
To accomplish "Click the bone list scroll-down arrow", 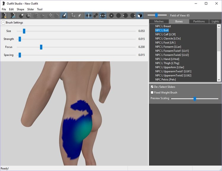I will 219,80.
